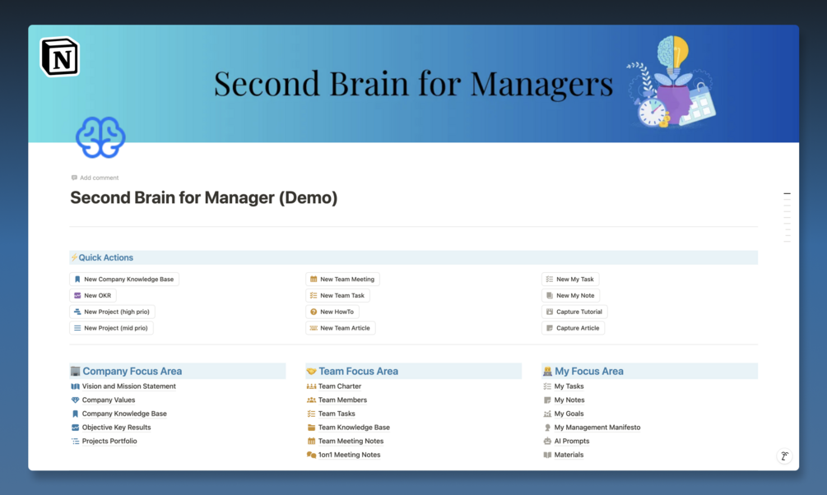Click the Team Focus Area heading

pyautogui.click(x=359, y=371)
